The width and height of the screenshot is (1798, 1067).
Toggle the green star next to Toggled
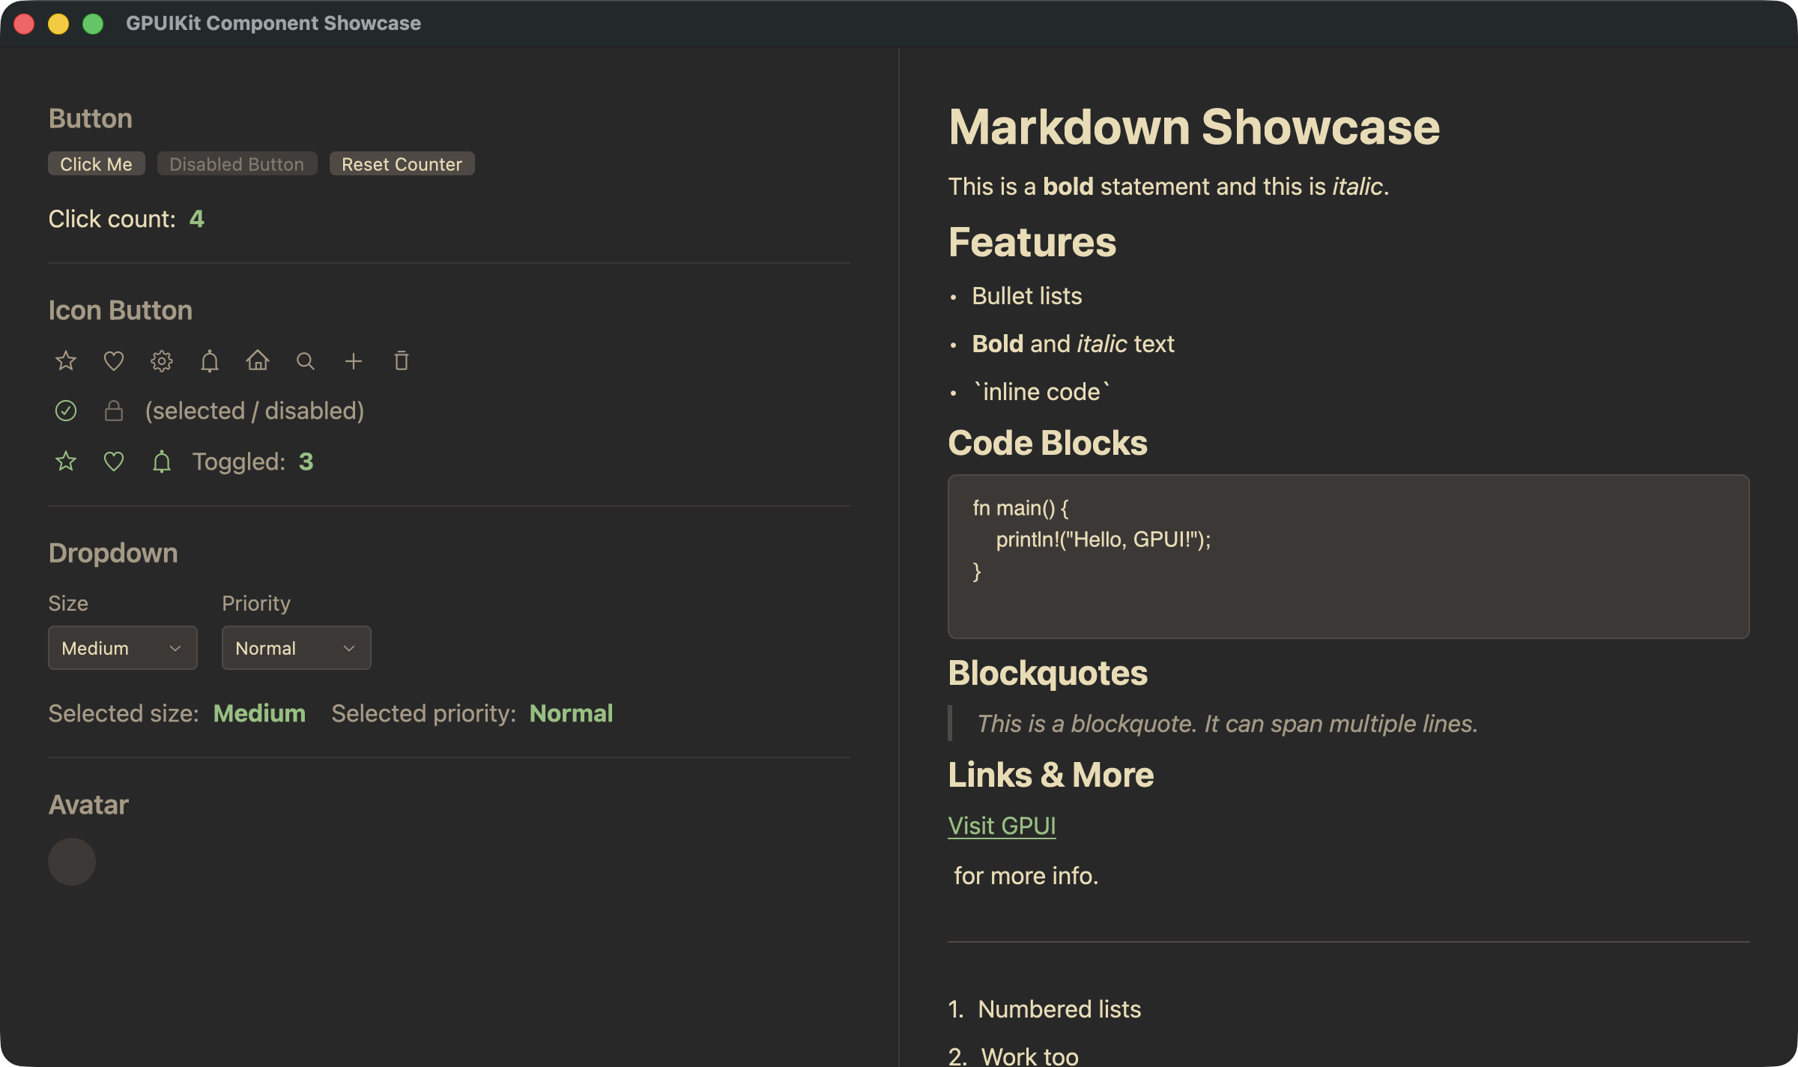tap(66, 462)
